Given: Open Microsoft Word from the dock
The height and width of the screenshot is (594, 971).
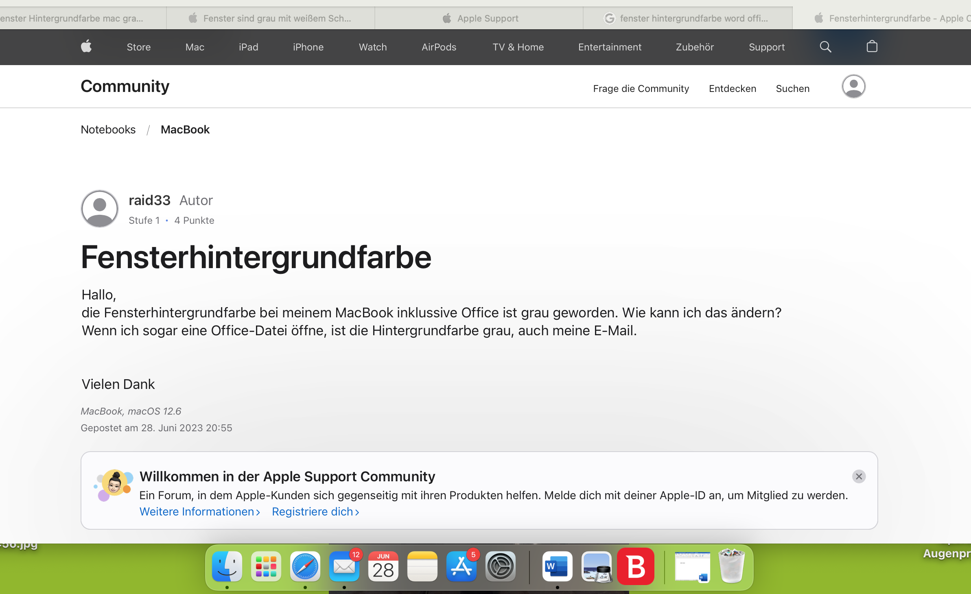Looking at the screenshot, I should coord(557,566).
